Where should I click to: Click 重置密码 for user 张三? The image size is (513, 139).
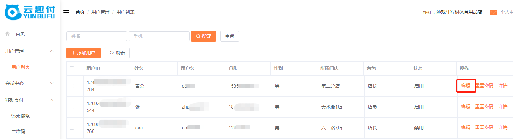(484, 107)
